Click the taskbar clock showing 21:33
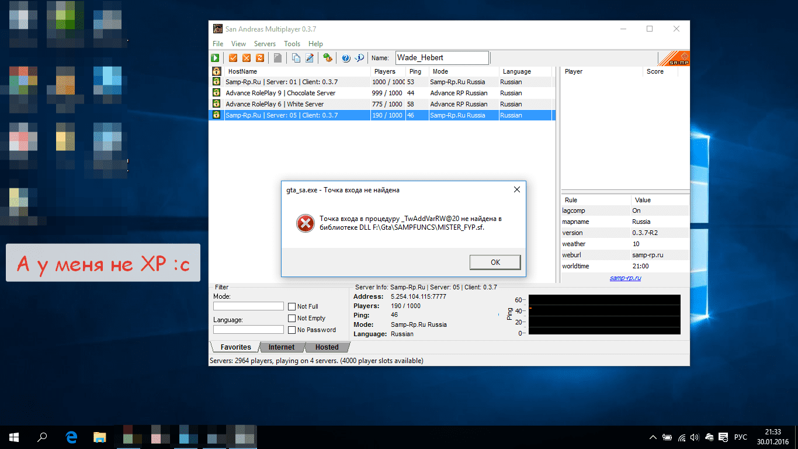Image resolution: width=798 pixels, height=449 pixels. 773,437
